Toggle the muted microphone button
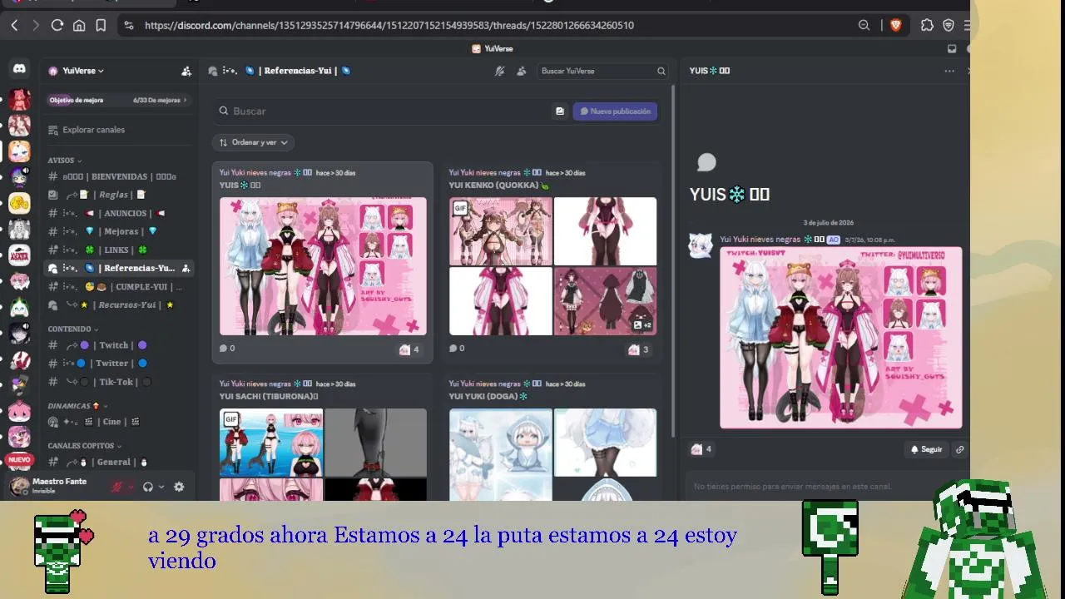 [117, 487]
